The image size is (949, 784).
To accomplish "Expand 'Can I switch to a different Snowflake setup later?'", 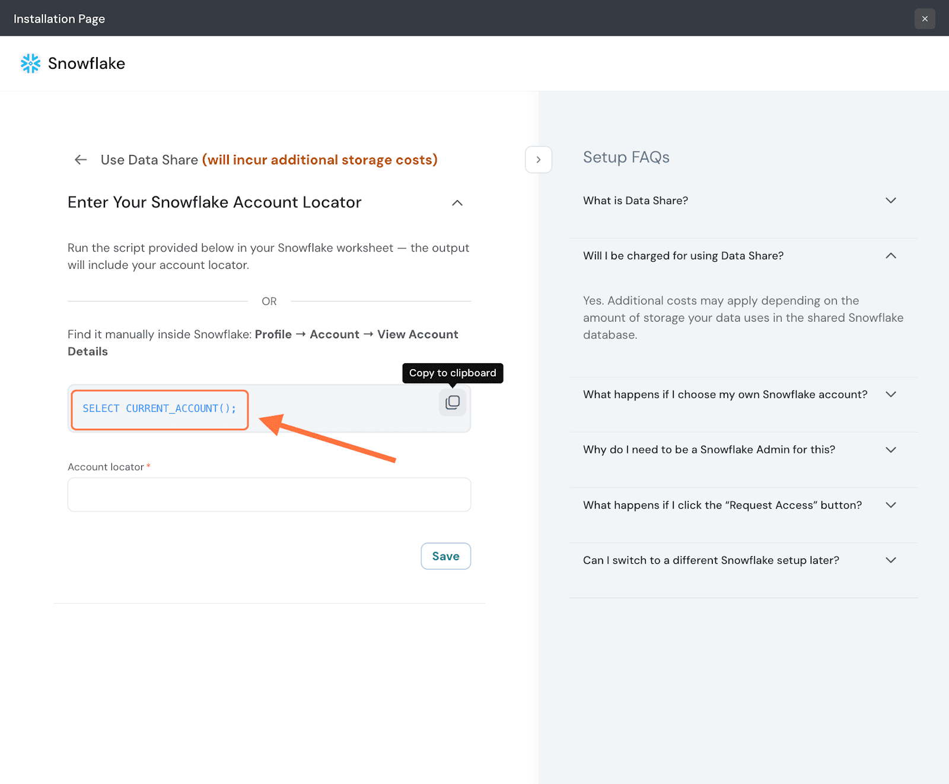I will (x=890, y=560).
